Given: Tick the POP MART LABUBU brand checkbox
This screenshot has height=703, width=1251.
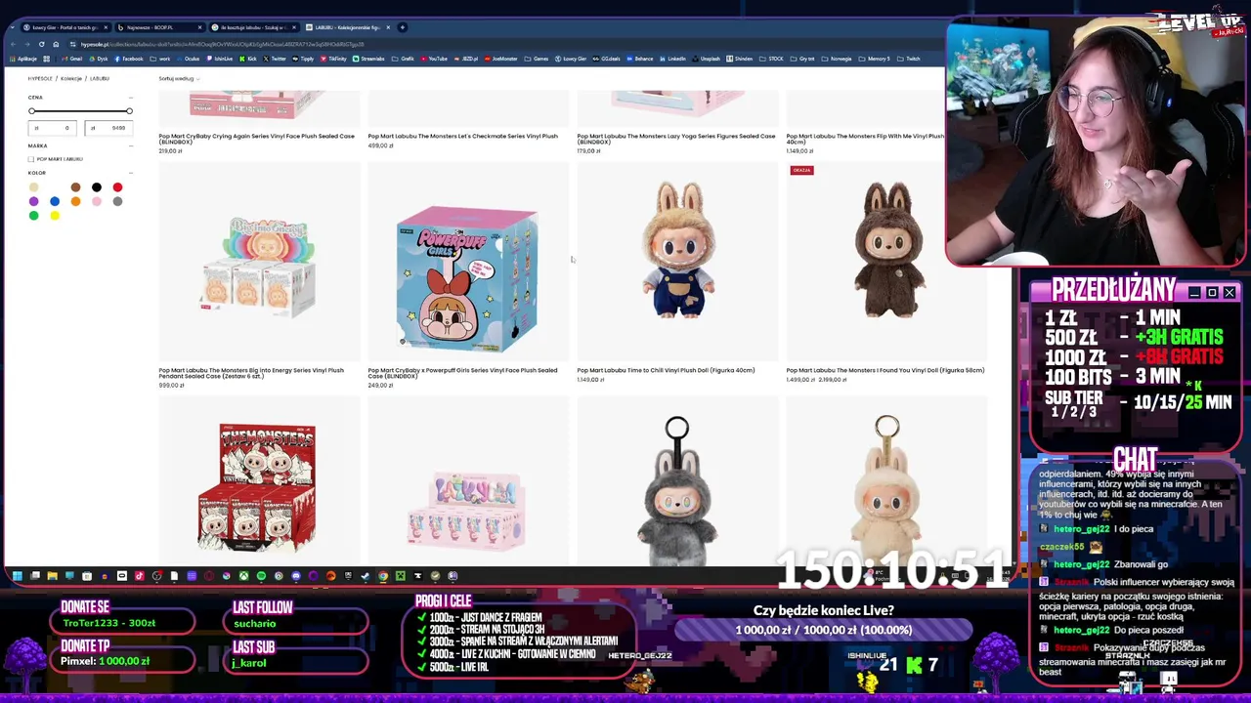Looking at the screenshot, I should coord(31,159).
